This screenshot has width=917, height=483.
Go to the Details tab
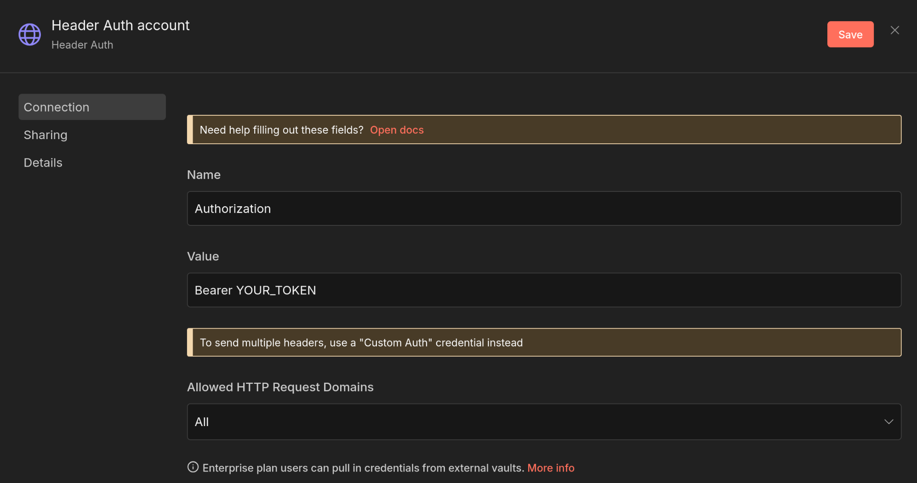43,163
